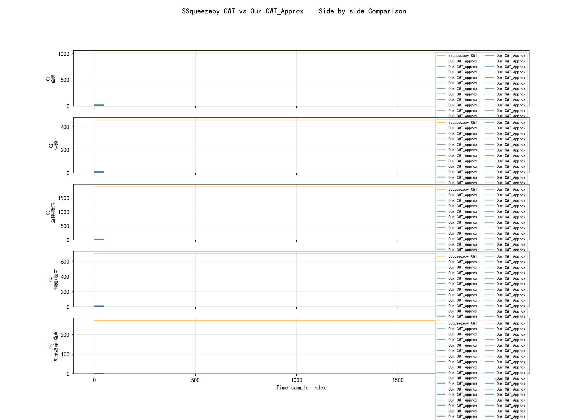This screenshot has height=420, width=588.
Task: Select the 02 调频 y-axis label
Action: (53, 145)
